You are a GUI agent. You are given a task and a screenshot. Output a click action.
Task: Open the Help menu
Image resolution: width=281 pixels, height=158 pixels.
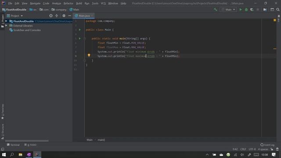(x=123, y=3)
